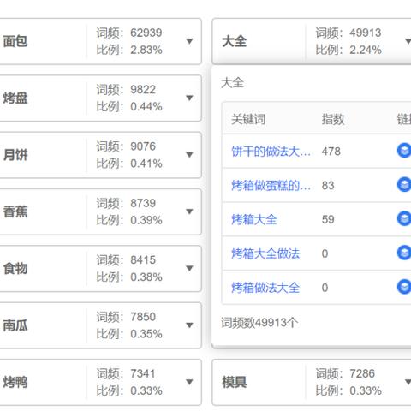This screenshot has width=411, height=411.
Task: Select the 烤盘 card title
Action: point(15,98)
